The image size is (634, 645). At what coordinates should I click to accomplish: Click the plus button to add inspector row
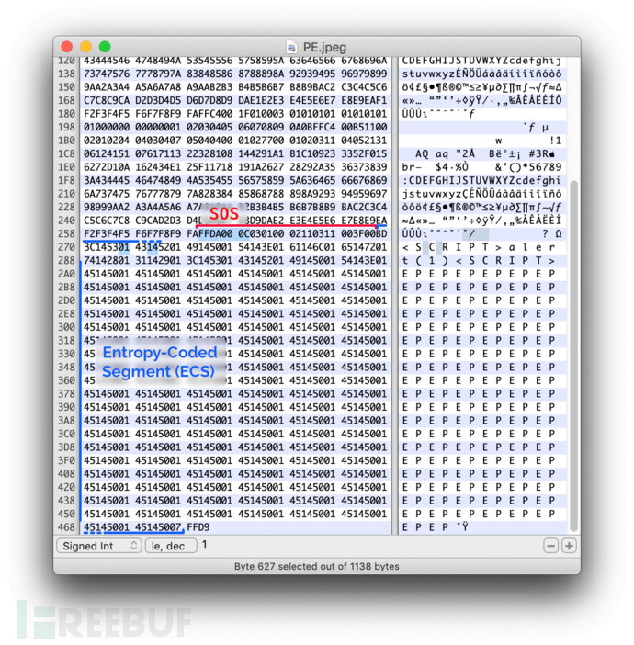coord(569,546)
